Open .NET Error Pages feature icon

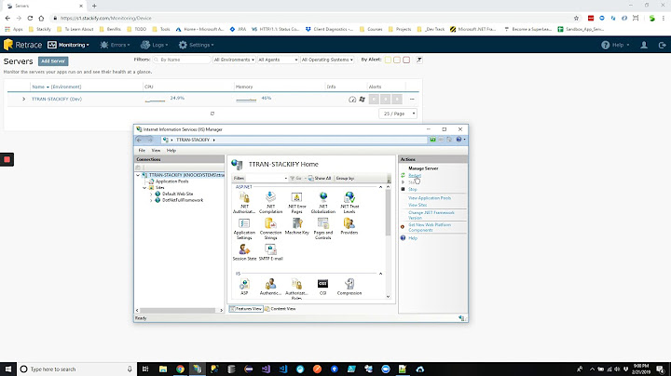click(x=296, y=202)
